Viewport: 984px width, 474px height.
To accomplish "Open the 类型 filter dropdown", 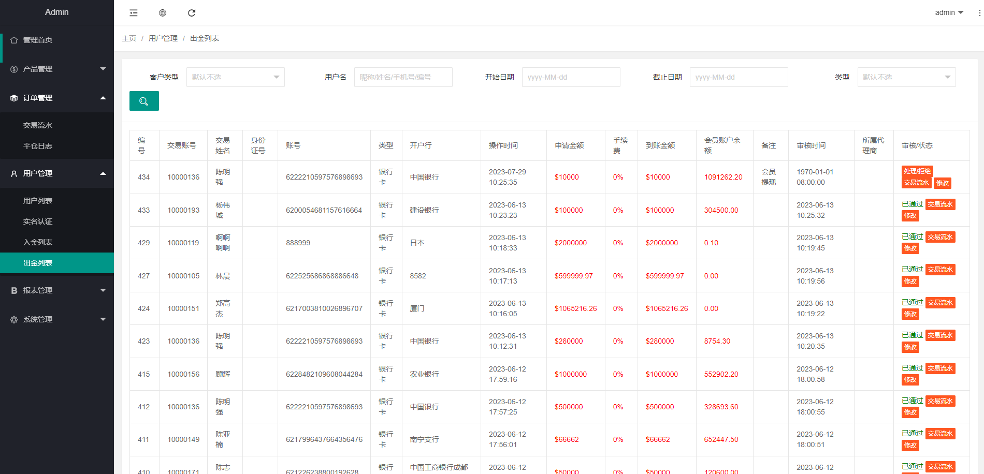I will point(906,77).
